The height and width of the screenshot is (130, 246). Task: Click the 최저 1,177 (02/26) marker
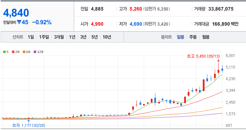29,125
